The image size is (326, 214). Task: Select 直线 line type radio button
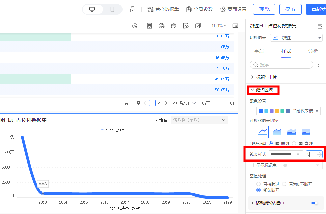coord(294,143)
